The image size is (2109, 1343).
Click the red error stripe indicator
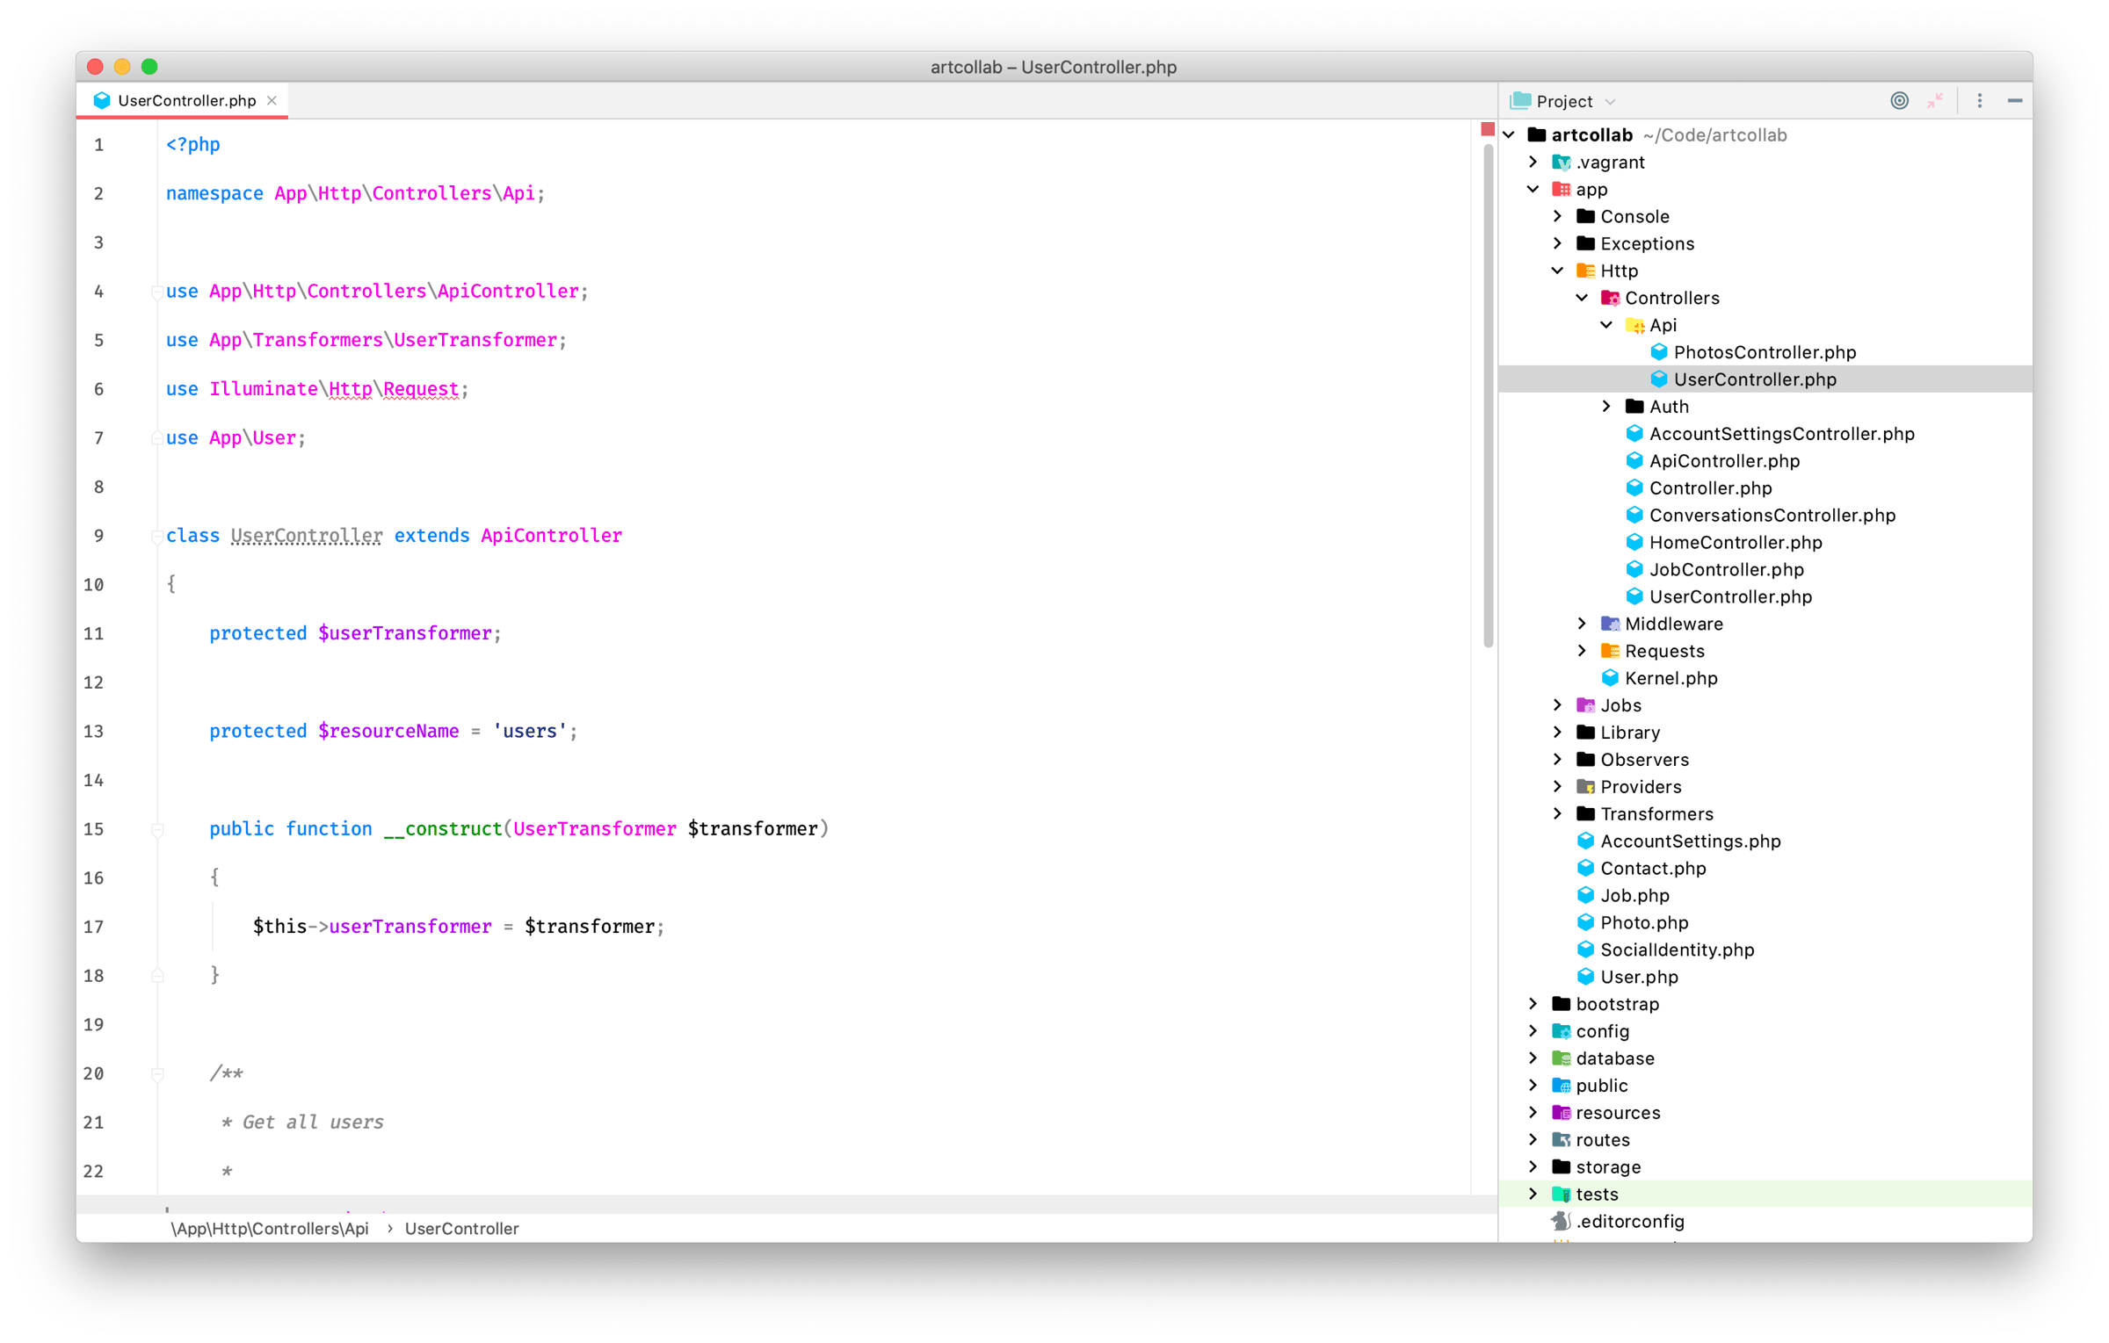tap(1487, 129)
